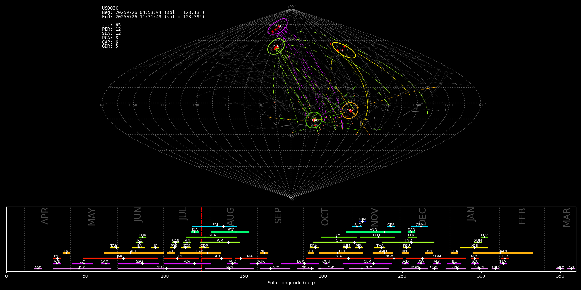Click the magenta PCA radiant ellipse on sky map
The height and width of the screenshot is (290, 581).
278,26
